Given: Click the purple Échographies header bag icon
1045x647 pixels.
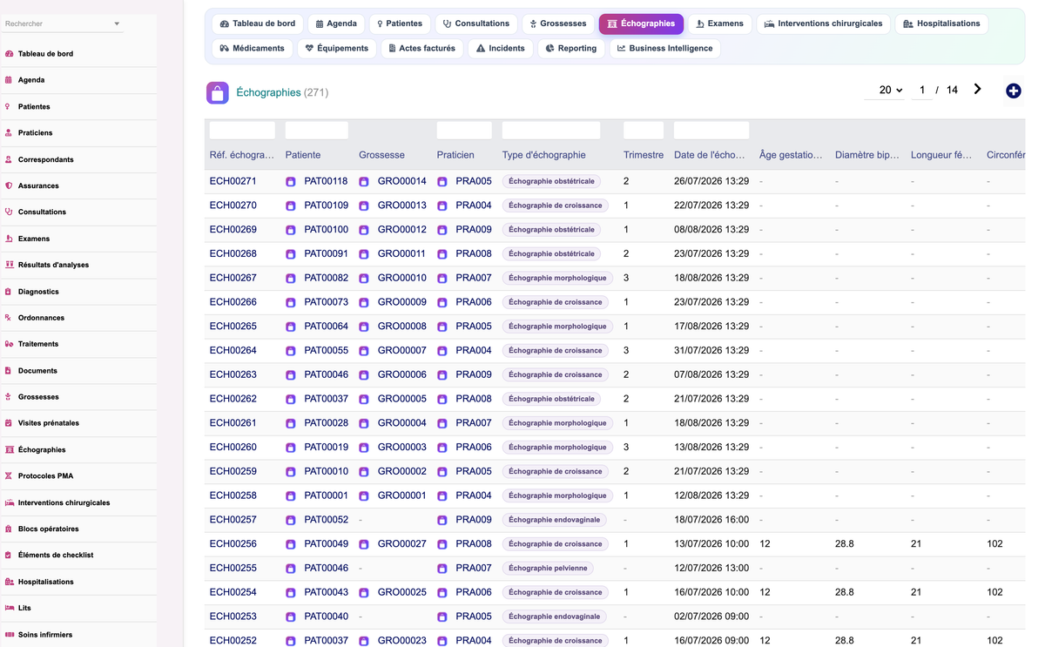Looking at the screenshot, I should point(218,92).
